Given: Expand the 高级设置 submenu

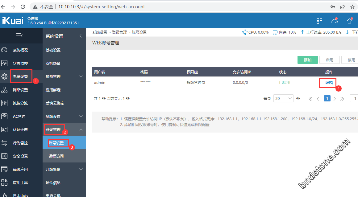Looking at the screenshot, I should pos(81,116).
